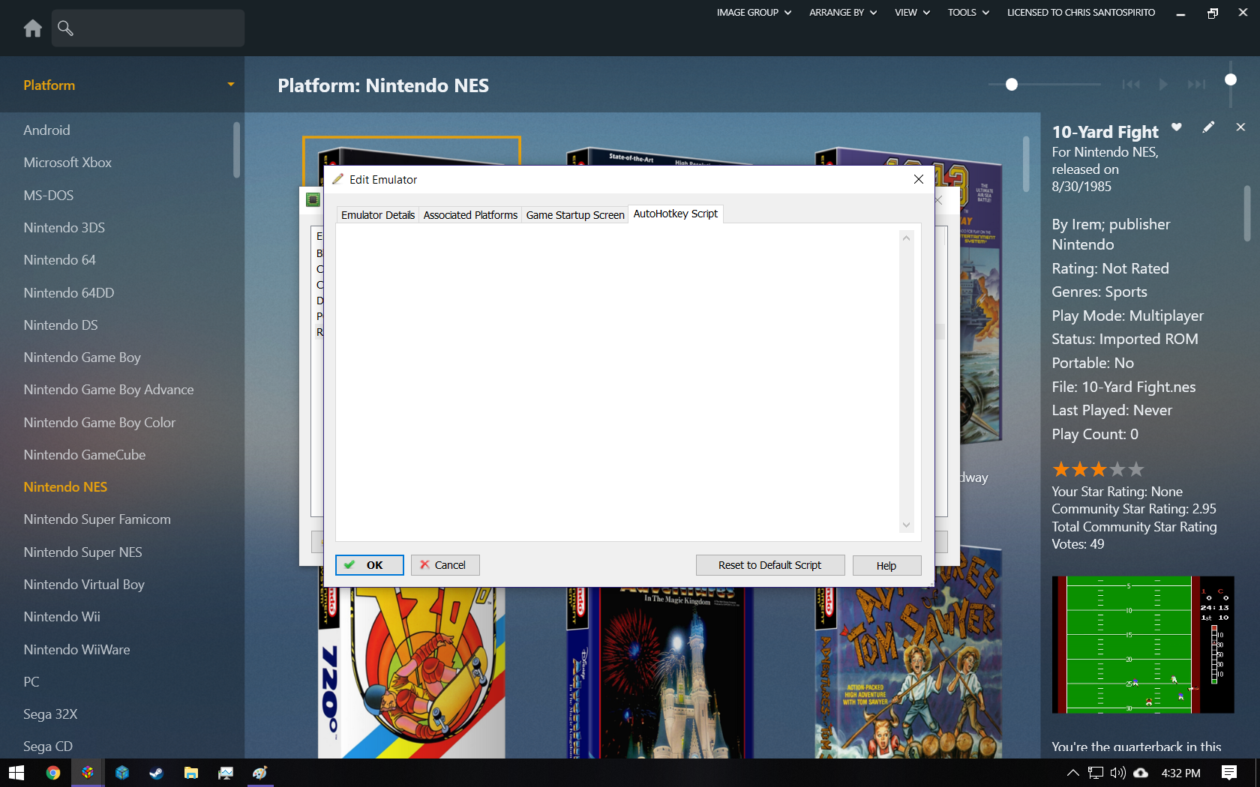
Task: Close the game details panel
Action: (1240, 127)
